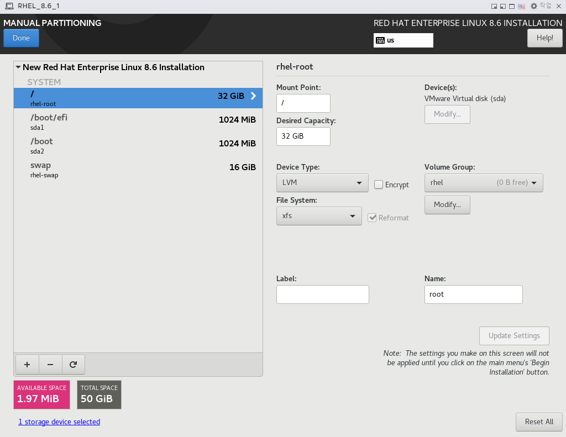Toggle the Encrypt checkbox
This screenshot has height=437, width=566.
tap(378, 185)
